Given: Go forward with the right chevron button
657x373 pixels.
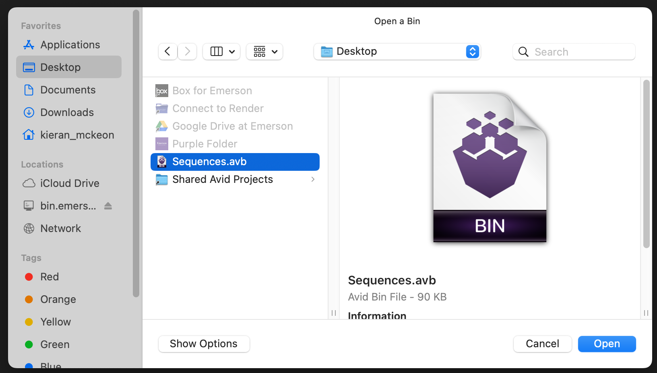Looking at the screenshot, I should 187,52.
